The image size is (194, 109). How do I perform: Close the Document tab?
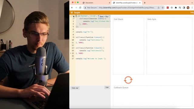coord(109,3)
